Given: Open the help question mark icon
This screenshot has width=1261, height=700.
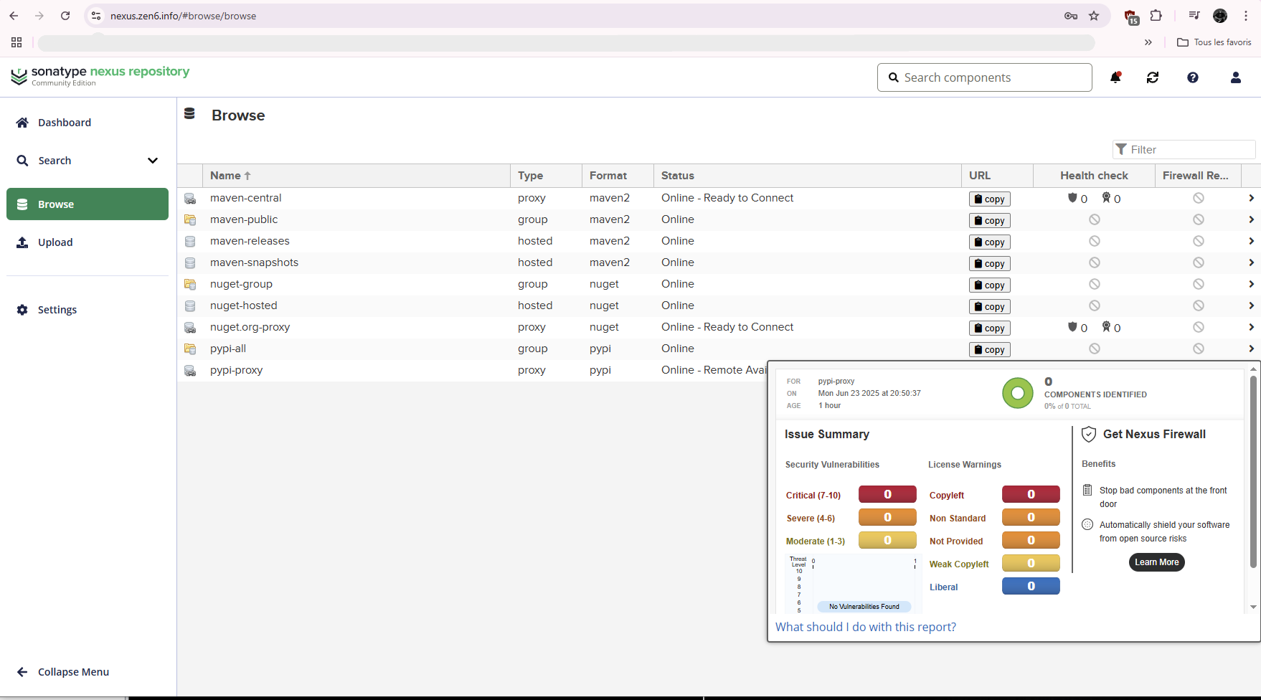Looking at the screenshot, I should 1192,77.
